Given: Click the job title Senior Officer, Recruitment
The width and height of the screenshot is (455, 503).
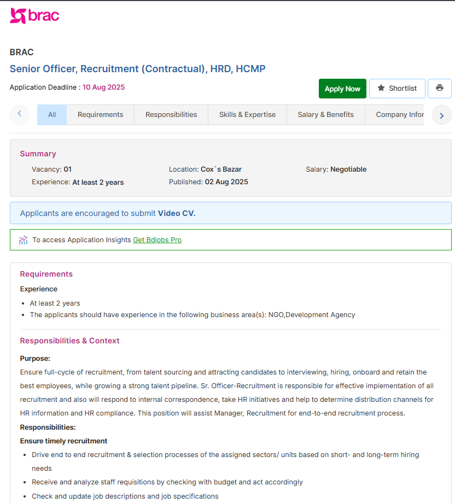Looking at the screenshot, I should [138, 69].
